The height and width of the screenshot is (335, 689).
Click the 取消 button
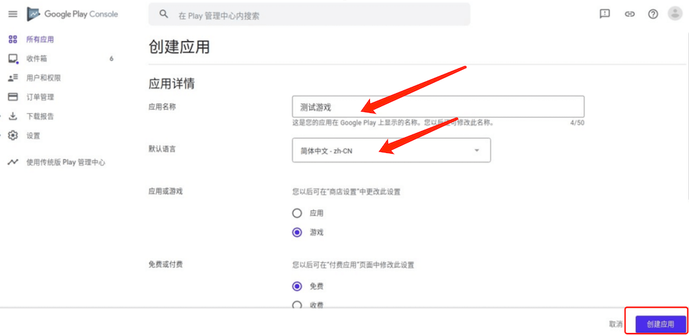(615, 324)
